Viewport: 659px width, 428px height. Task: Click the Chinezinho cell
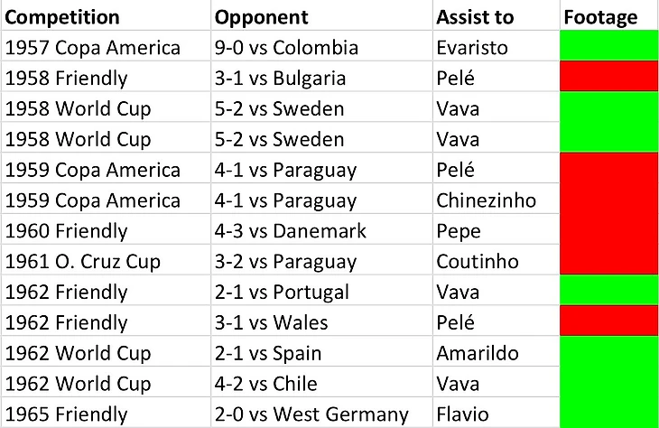coord(485,200)
